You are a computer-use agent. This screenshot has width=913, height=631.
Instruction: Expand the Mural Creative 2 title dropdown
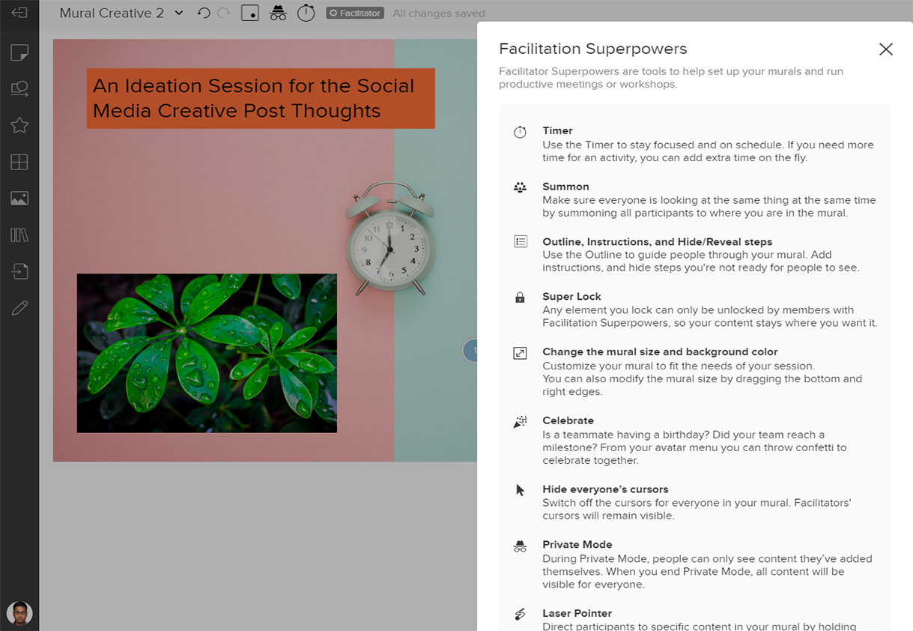pos(178,13)
